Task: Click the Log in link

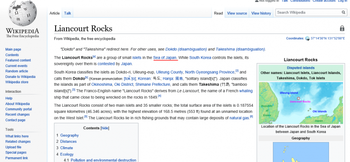Action: [343, 1]
